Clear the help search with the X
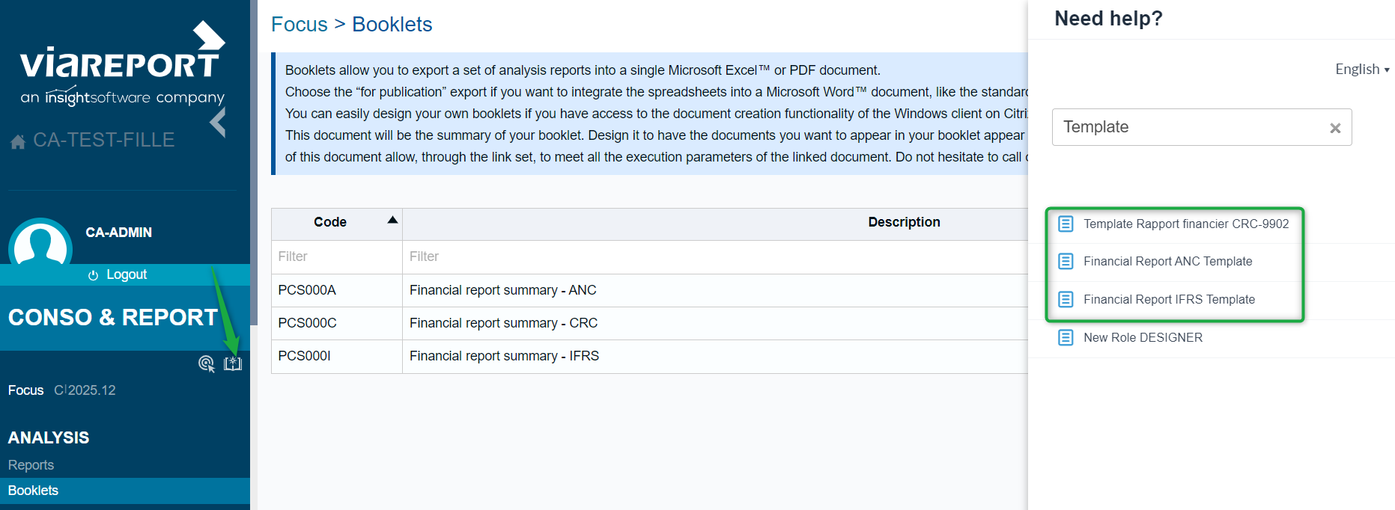Screen dimensions: 1395x510 coord(1335,128)
